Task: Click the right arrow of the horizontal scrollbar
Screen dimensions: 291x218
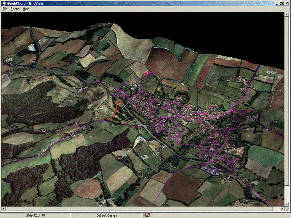Action: pyautogui.click(x=282, y=209)
